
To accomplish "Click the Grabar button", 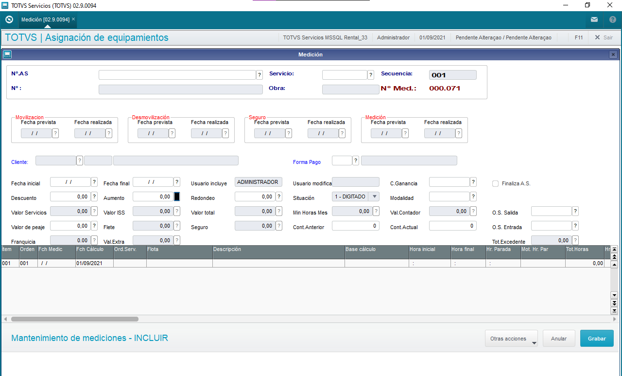I will click(597, 339).
